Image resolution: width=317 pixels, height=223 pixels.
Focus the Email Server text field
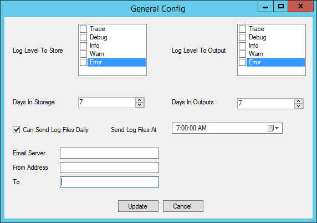pyautogui.click(x=109, y=153)
